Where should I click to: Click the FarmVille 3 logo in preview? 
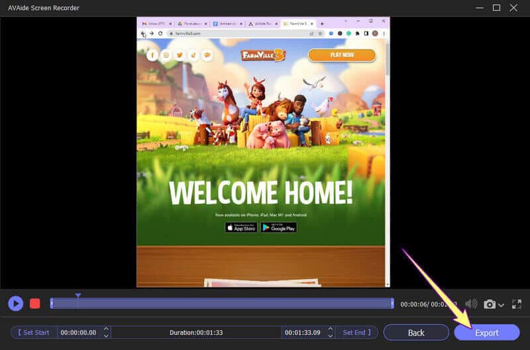263,55
